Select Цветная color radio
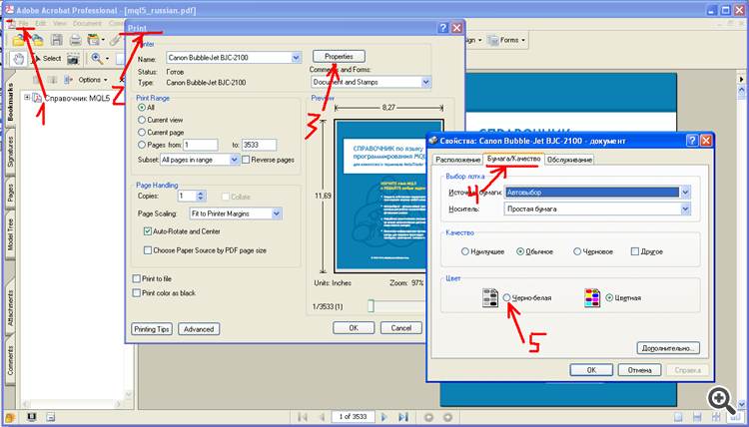 pos(609,297)
